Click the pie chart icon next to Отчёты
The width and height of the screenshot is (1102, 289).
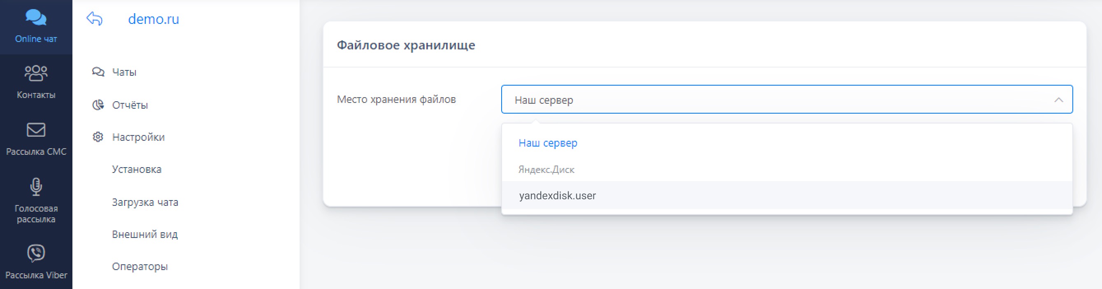coord(98,105)
